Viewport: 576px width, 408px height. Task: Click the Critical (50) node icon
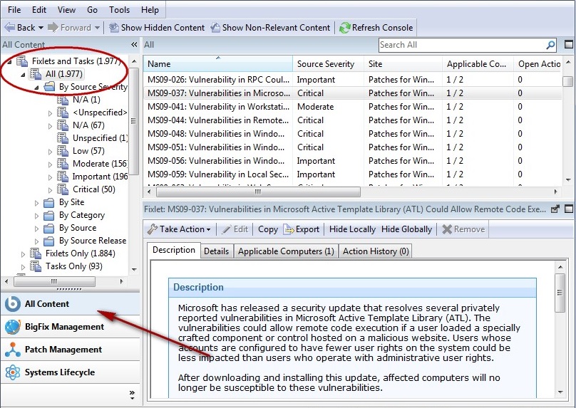63,189
